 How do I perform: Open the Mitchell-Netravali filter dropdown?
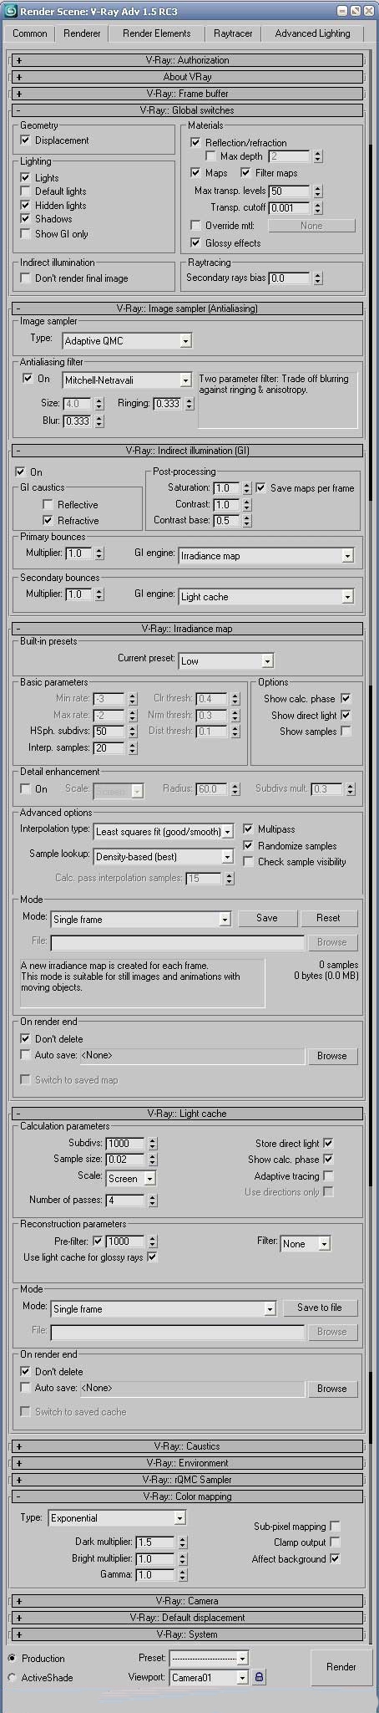pos(127,380)
